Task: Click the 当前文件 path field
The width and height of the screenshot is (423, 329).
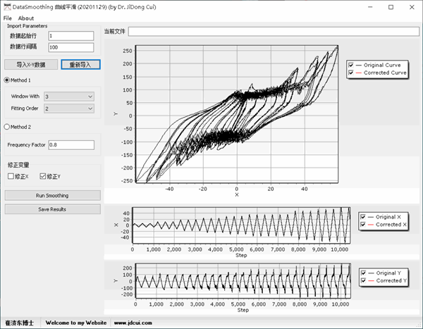Action: (274, 31)
